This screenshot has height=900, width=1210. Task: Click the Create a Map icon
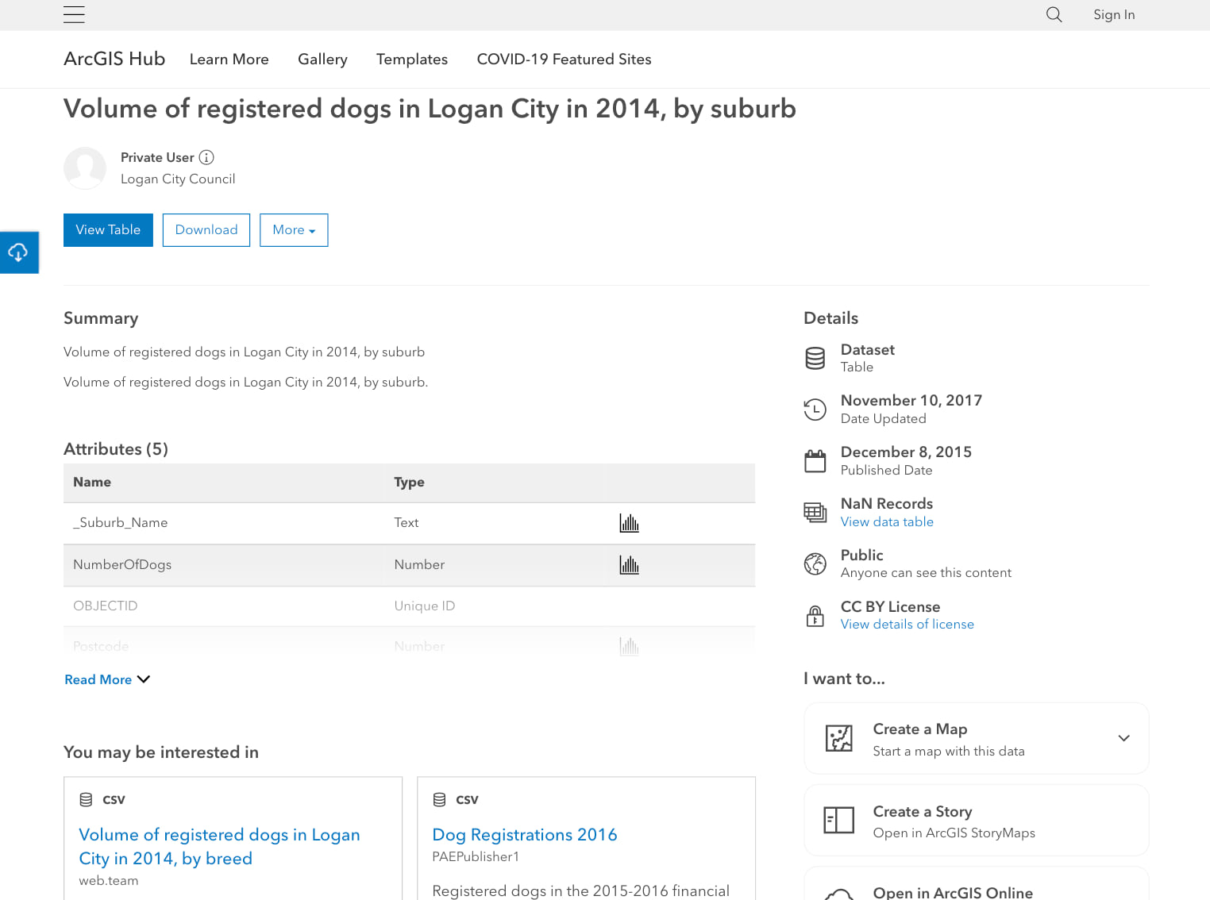[x=838, y=738]
